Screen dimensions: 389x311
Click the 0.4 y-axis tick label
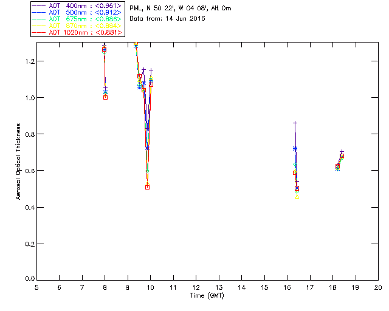click(30, 207)
